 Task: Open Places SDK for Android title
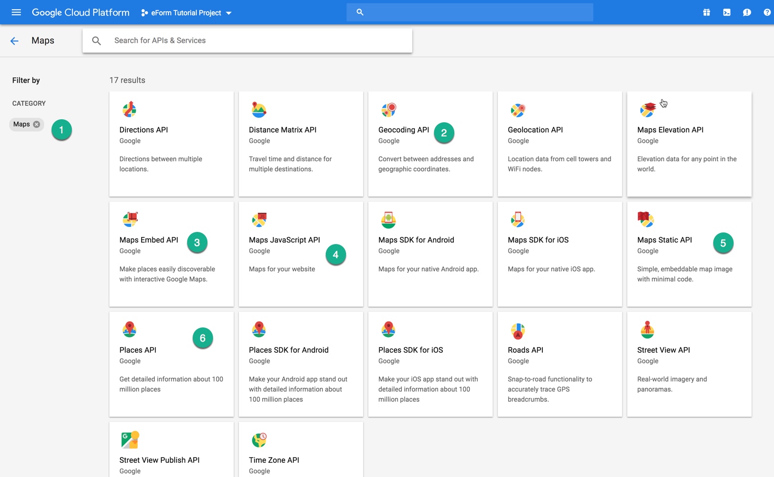click(289, 350)
